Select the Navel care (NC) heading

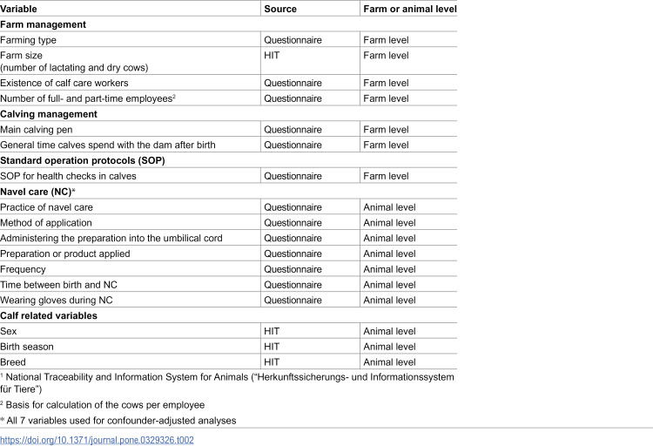(x=37, y=192)
